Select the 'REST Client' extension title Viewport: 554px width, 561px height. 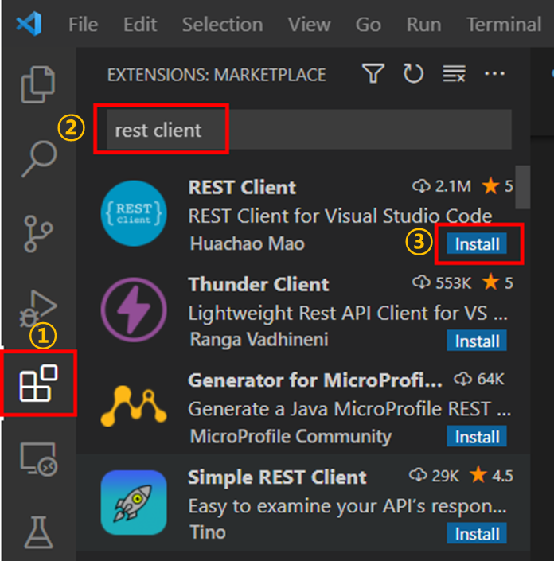(x=242, y=187)
